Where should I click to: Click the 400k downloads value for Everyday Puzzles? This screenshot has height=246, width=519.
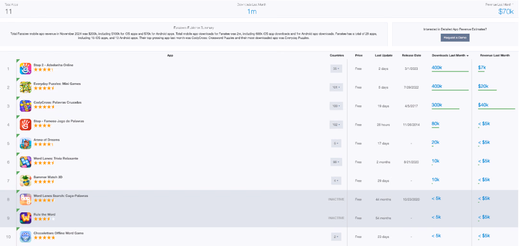437,86
